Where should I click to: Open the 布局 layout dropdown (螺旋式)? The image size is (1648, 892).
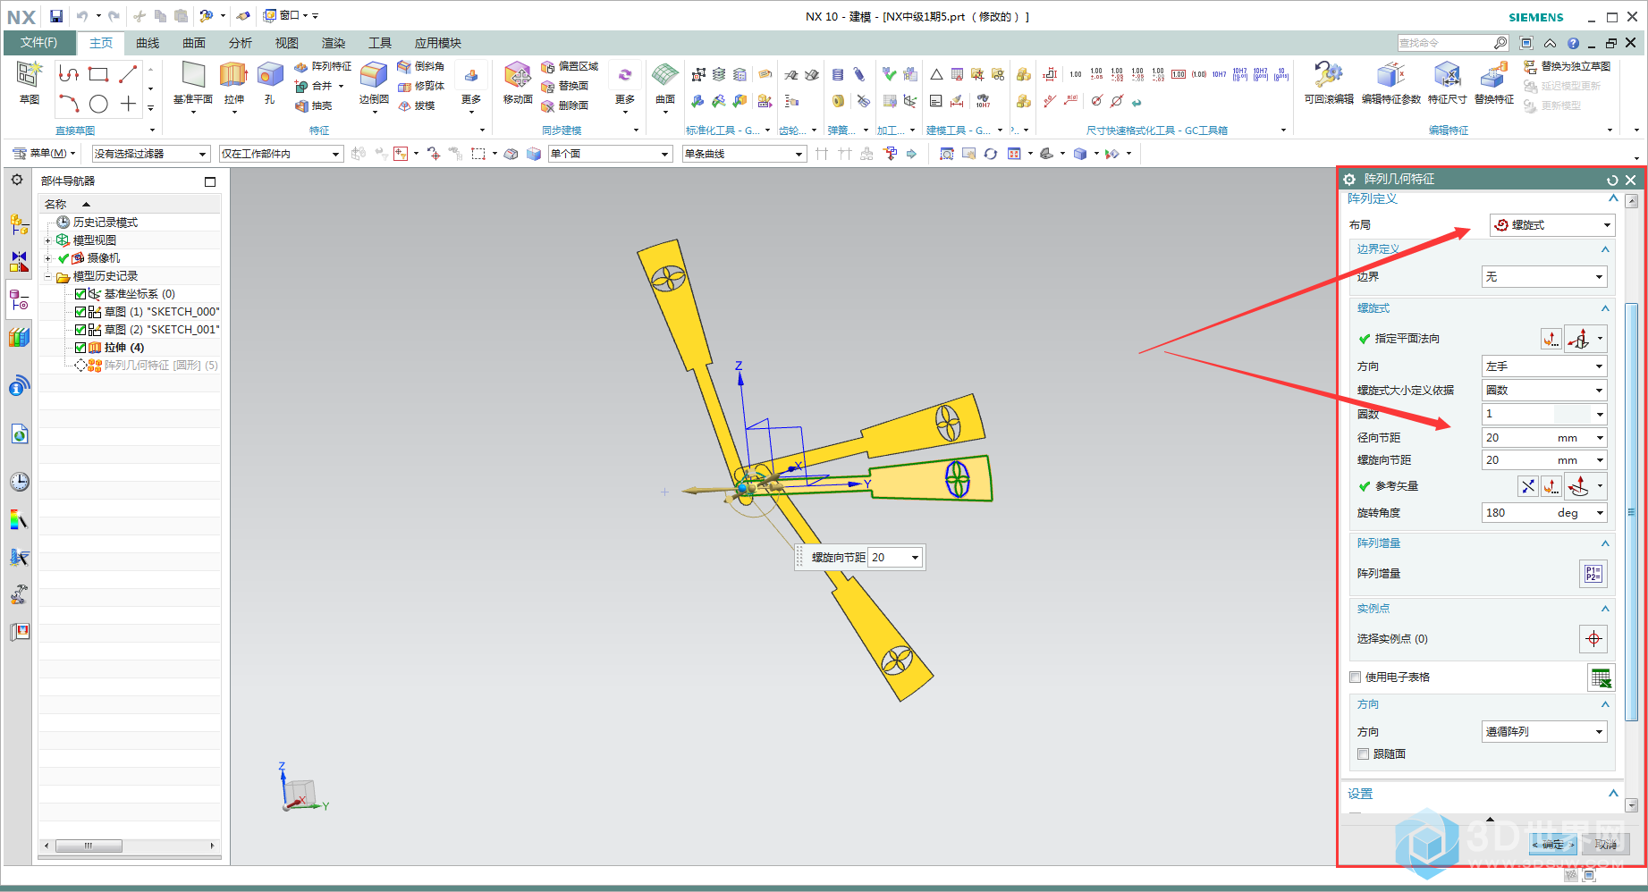pyautogui.click(x=1551, y=225)
